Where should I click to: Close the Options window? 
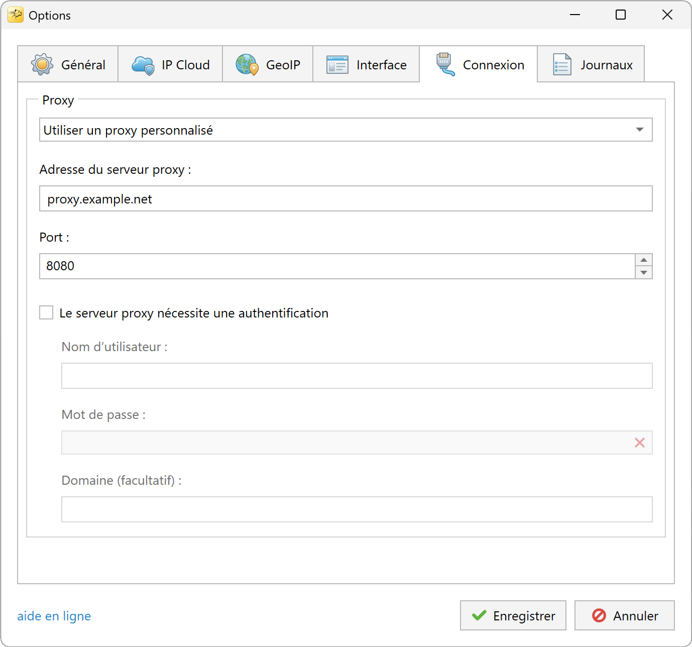(x=667, y=15)
